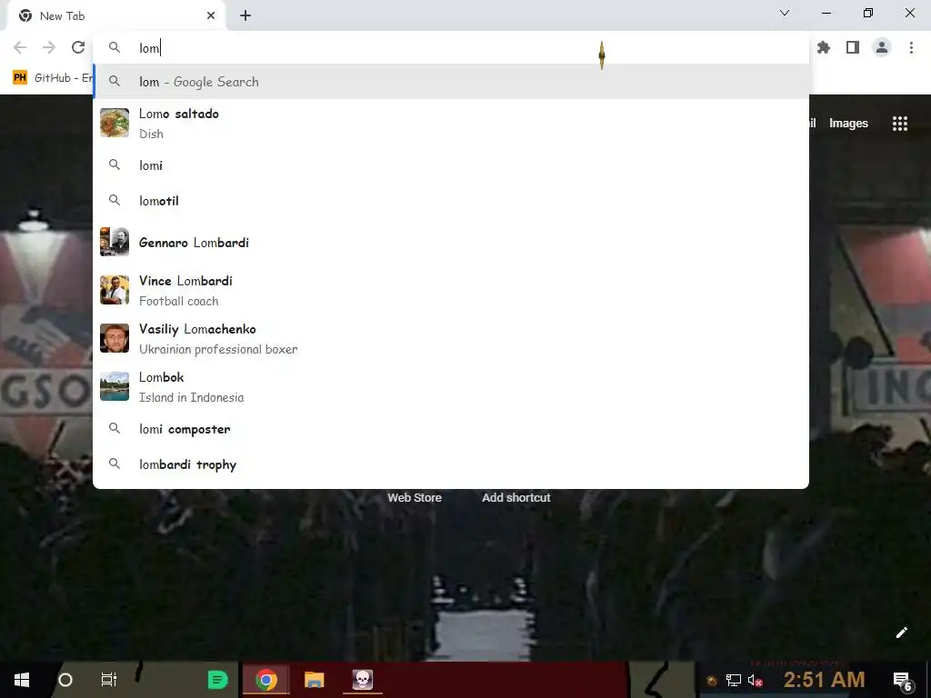
Task: Toggle the side panel icon
Action: click(x=853, y=47)
